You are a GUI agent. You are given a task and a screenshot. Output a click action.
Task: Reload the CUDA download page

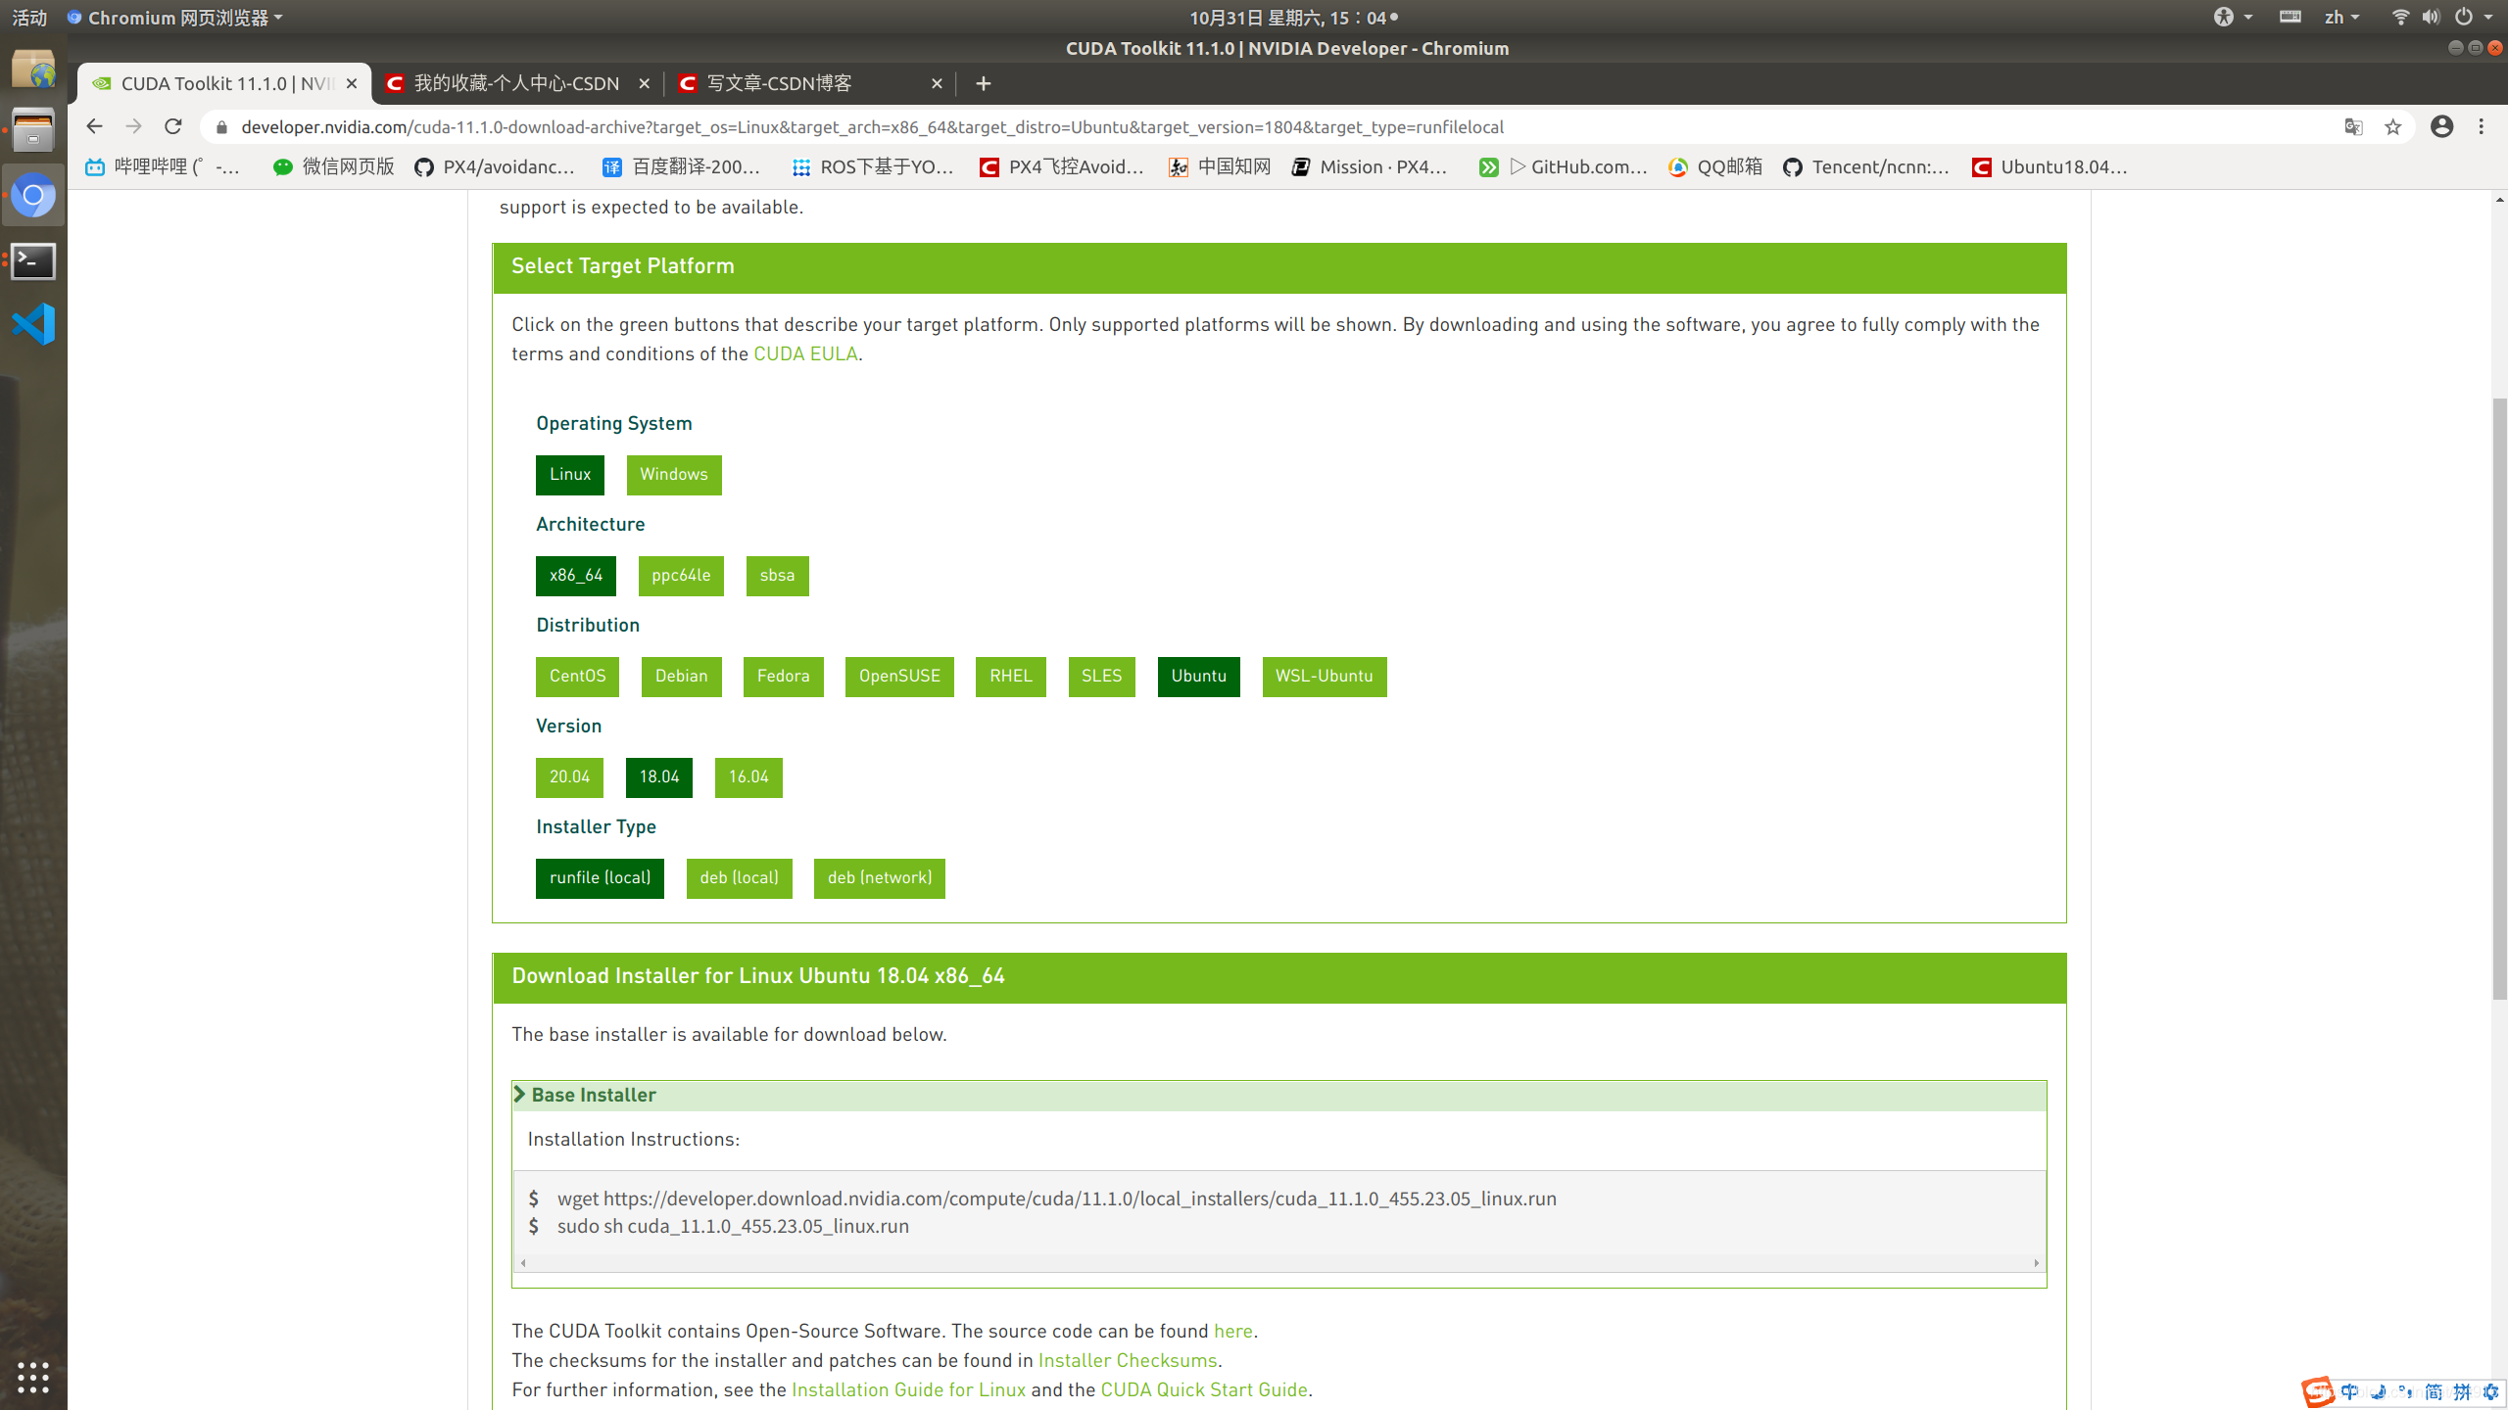click(x=173, y=126)
